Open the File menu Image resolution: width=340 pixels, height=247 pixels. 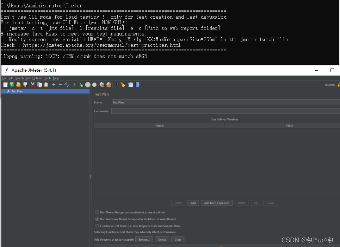click(x=5, y=78)
